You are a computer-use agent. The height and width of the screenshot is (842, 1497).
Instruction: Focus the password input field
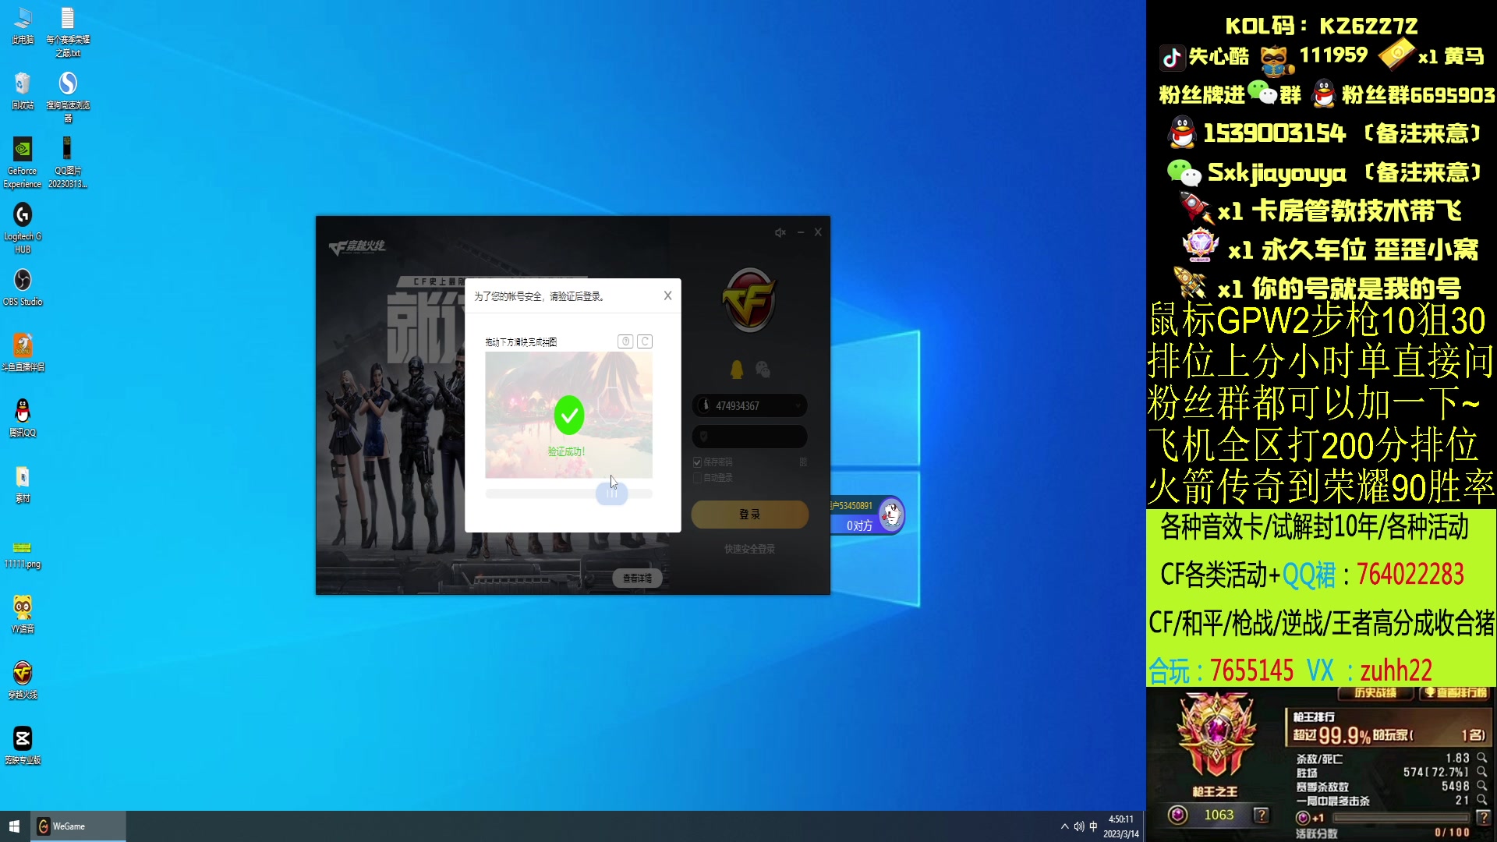point(749,437)
